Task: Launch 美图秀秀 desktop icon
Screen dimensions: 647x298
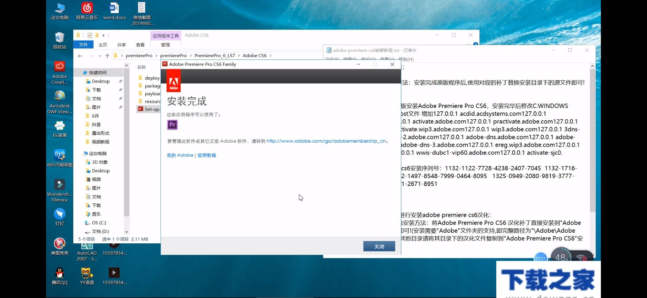Action: coord(60,246)
